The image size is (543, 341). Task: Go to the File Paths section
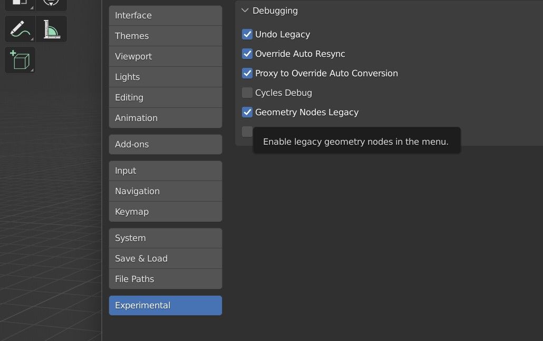165,279
